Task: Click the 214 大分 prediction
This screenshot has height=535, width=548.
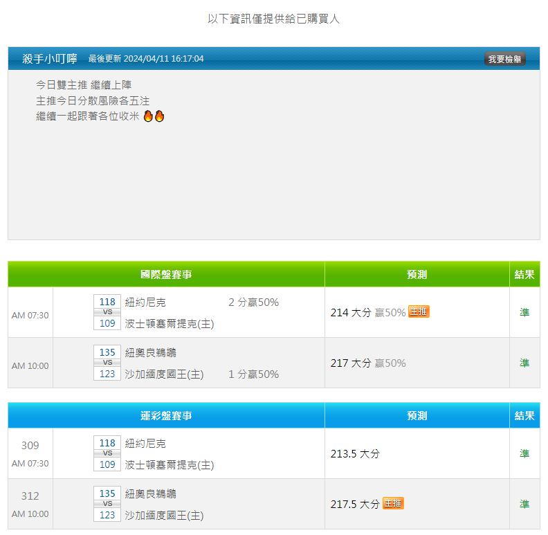Action: tap(351, 312)
